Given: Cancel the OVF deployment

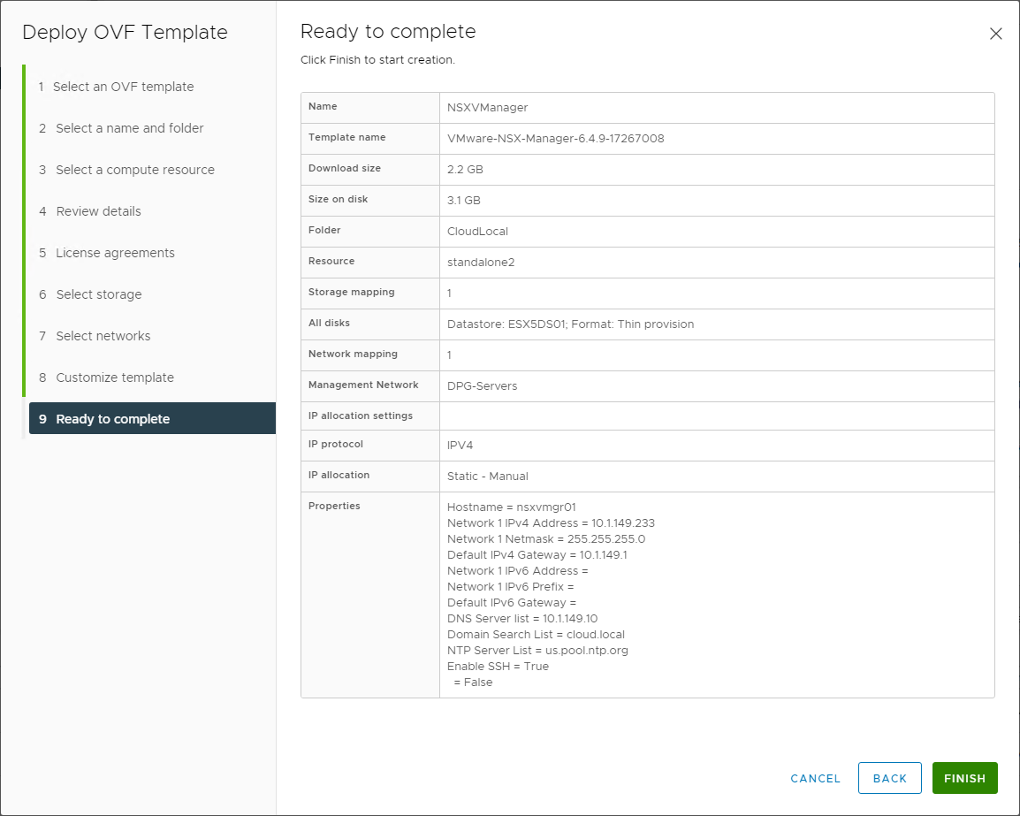Looking at the screenshot, I should click(815, 778).
